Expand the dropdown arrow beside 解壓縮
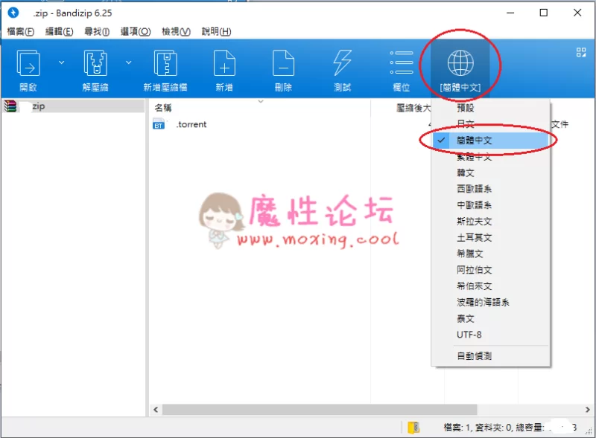 coord(128,62)
